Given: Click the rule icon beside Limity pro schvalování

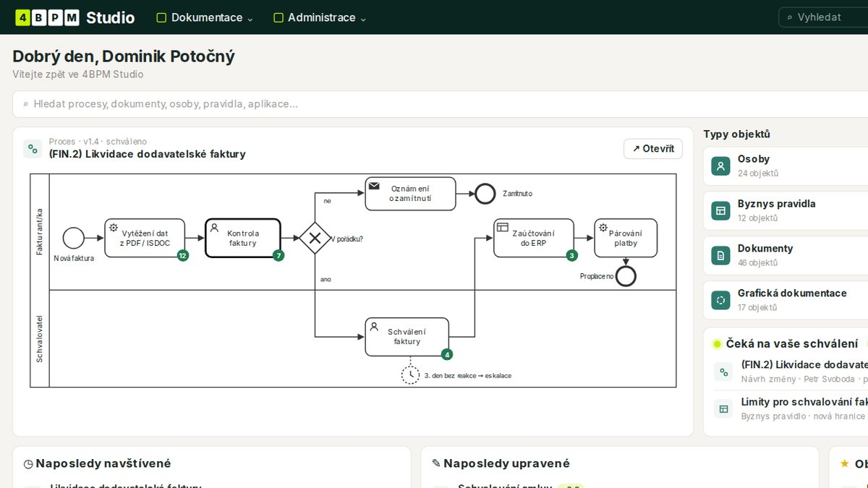Looking at the screenshot, I should point(723,409).
